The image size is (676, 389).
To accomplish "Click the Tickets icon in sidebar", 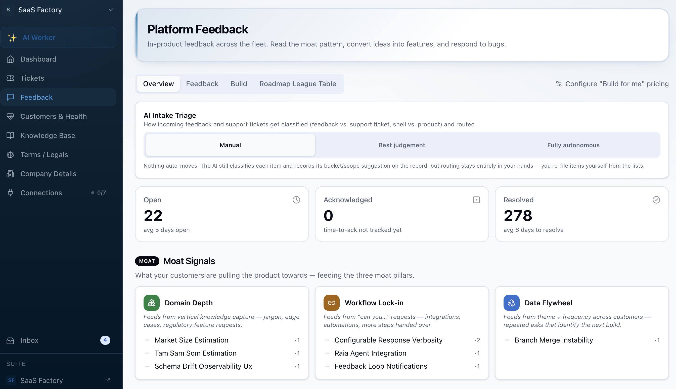I will (x=10, y=78).
